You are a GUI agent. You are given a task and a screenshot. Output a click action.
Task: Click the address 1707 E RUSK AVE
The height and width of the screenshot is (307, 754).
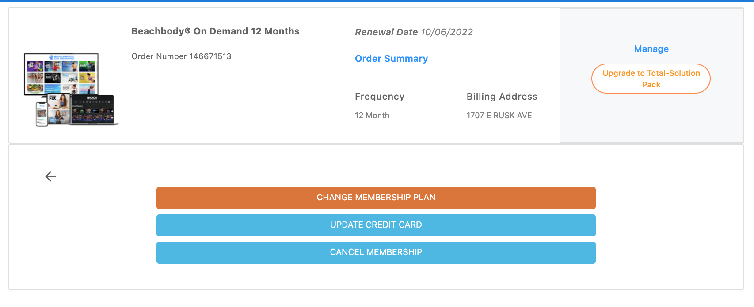coord(499,115)
